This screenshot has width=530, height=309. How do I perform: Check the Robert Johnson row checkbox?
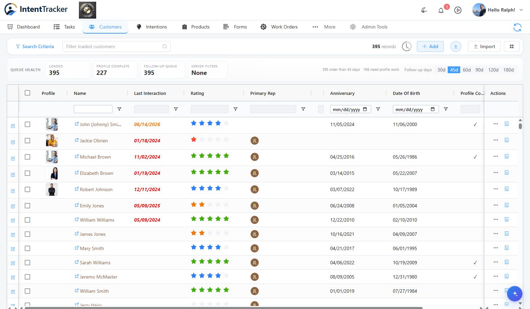tap(27, 189)
